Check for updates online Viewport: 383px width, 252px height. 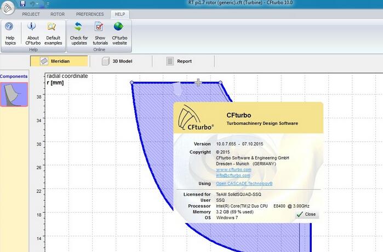(x=79, y=33)
